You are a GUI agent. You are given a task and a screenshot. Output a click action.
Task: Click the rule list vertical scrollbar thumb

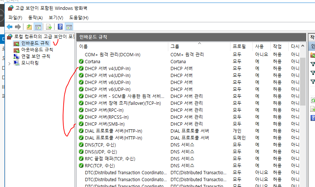[x=303, y=81]
